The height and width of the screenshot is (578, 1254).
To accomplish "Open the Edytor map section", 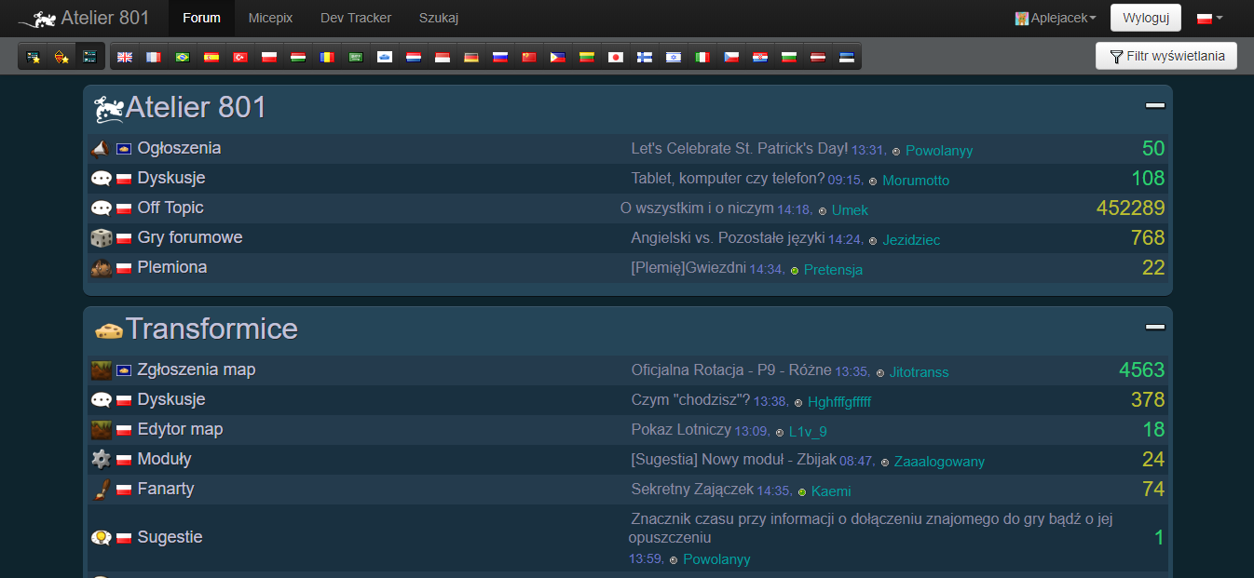I will pos(180,429).
